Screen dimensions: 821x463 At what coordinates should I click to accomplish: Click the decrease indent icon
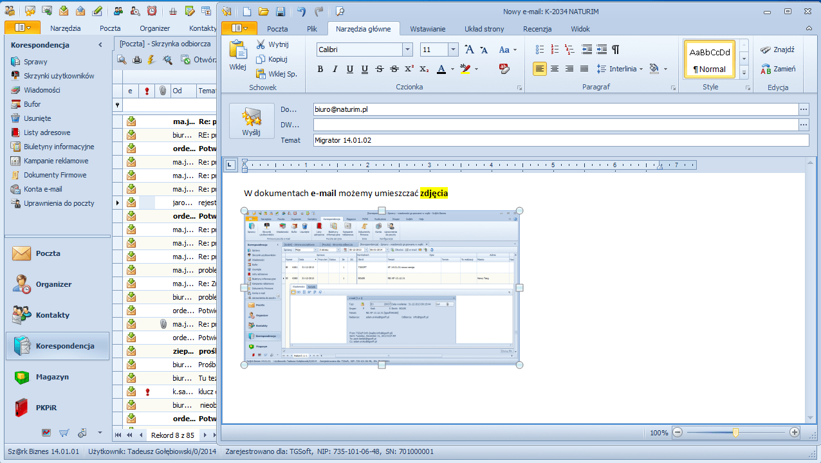587,50
